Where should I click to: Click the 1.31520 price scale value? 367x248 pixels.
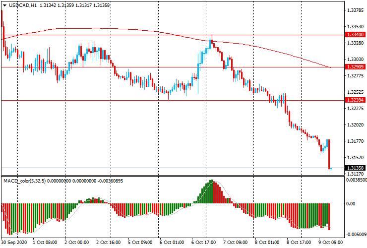(x=356, y=158)
